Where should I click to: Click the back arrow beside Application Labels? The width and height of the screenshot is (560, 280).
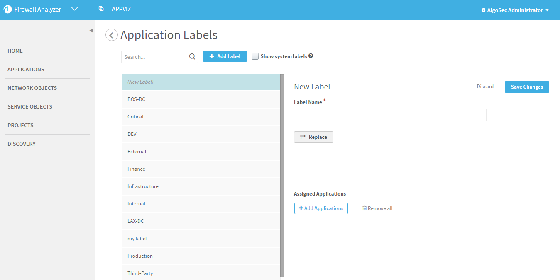[111, 35]
